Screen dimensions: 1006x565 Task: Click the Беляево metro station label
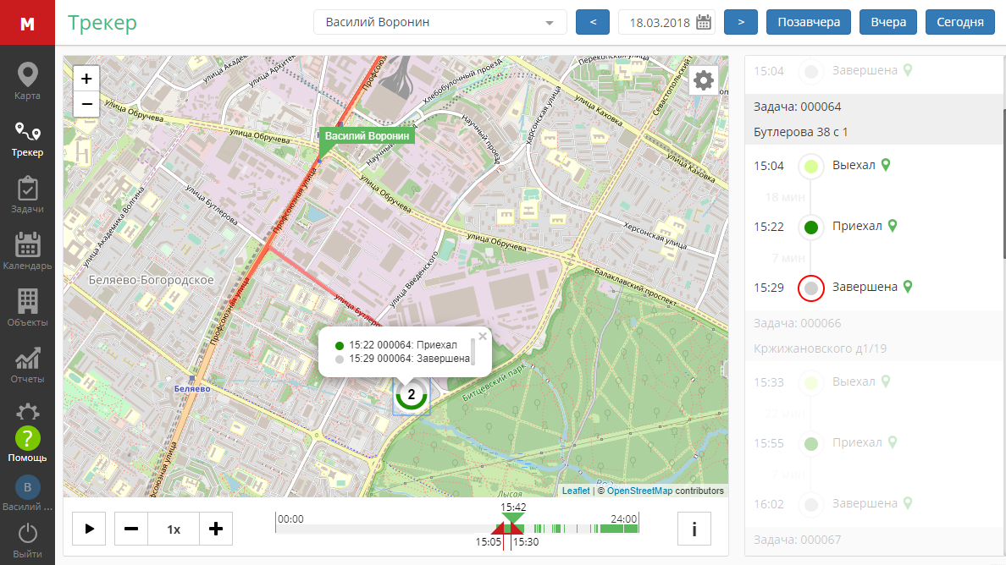pos(192,388)
